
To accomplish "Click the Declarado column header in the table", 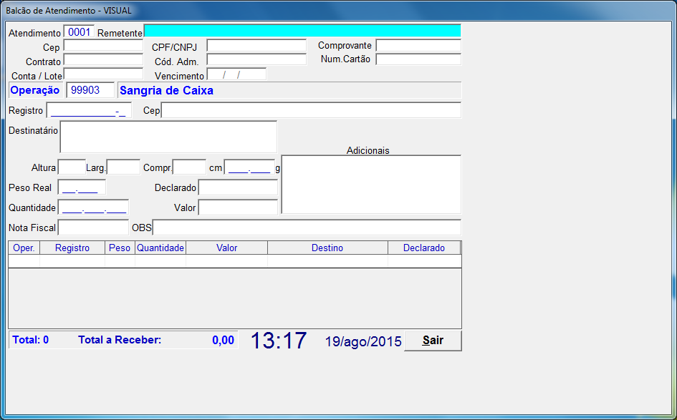I will [x=424, y=248].
